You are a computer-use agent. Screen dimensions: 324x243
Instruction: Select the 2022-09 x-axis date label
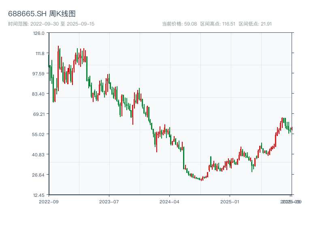49,201
